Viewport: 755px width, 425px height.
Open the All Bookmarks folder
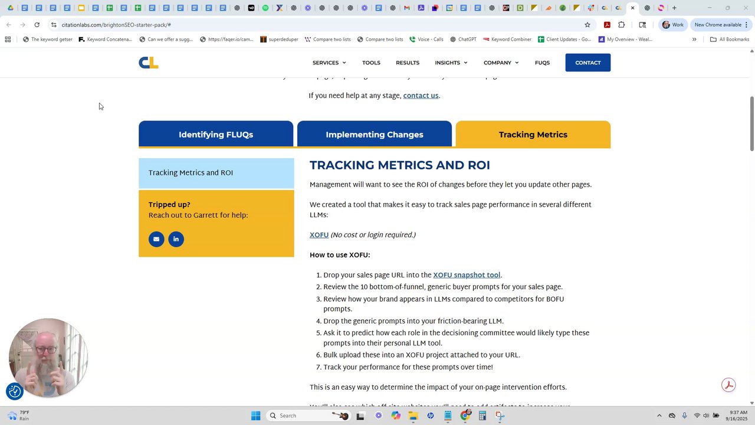pyautogui.click(x=730, y=40)
